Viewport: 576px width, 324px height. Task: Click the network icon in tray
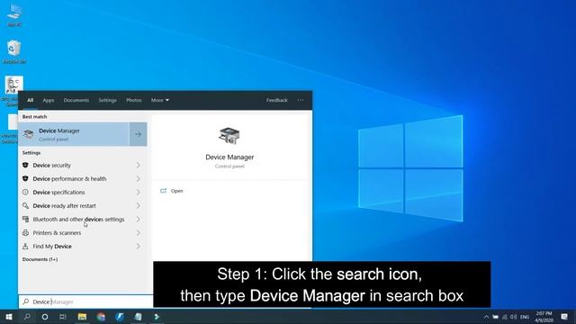(504, 317)
